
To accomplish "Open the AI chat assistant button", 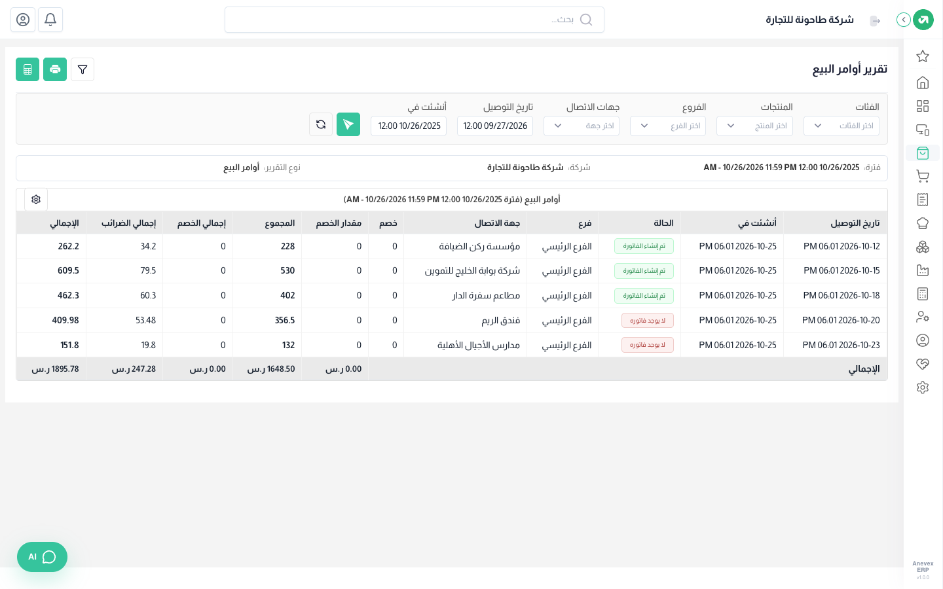I will (42, 557).
